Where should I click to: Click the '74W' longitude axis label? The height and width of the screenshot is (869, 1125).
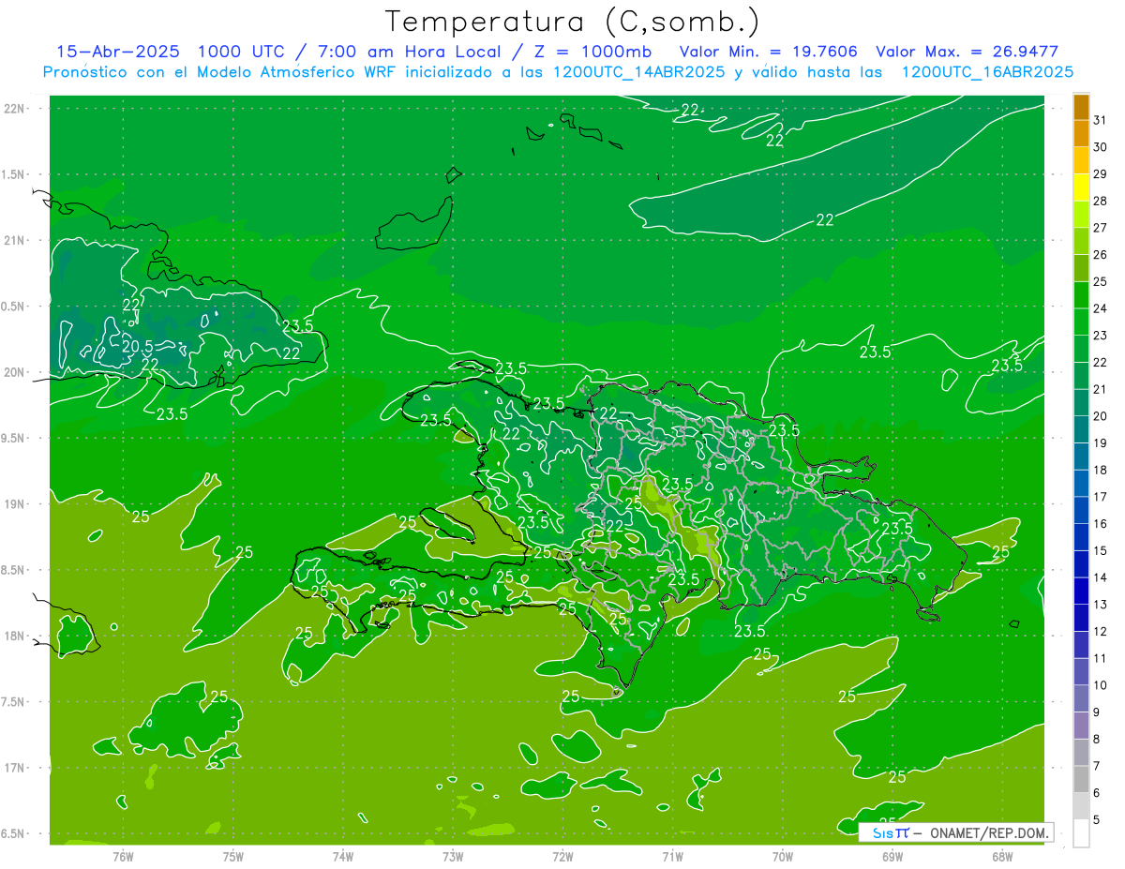click(343, 857)
